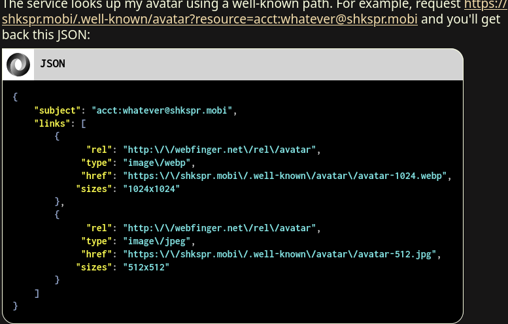
Task: Click the "1024x1024" sizes value
Action: [151, 189]
